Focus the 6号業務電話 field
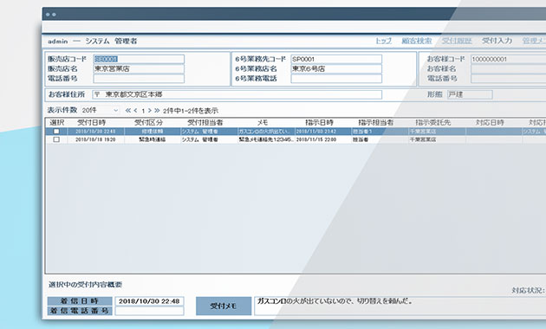 click(336, 79)
